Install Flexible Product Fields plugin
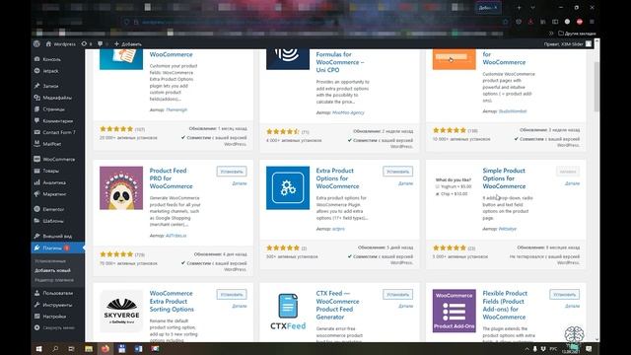Viewport: 631px width, 355px height. point(565,295)
